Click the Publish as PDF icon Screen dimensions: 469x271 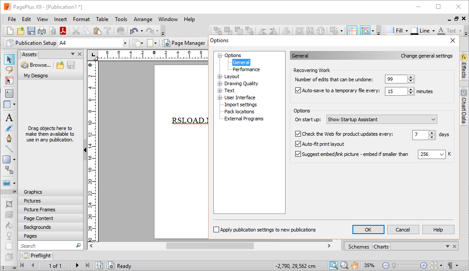click(63, 31)
